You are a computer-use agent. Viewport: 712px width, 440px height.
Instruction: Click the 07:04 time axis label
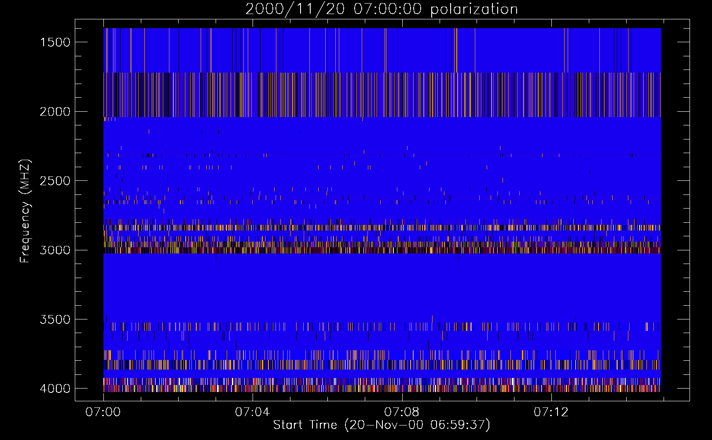pyautogui.click(x=252, y=412)
